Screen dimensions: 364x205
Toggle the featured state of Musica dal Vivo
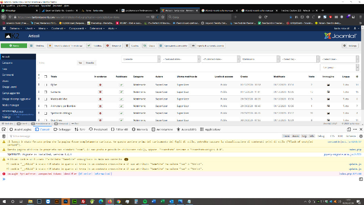tap(100, 99)
